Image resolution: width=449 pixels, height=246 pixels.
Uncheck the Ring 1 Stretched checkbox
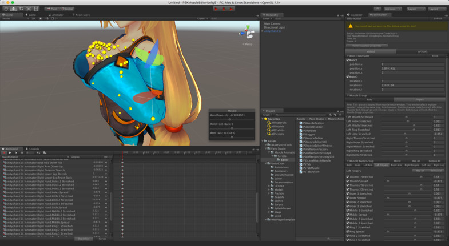(348, 227)
